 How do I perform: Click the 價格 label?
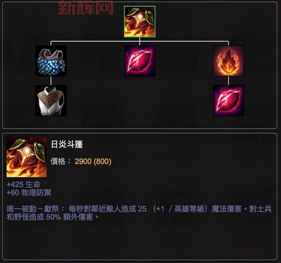coord(58,161)
